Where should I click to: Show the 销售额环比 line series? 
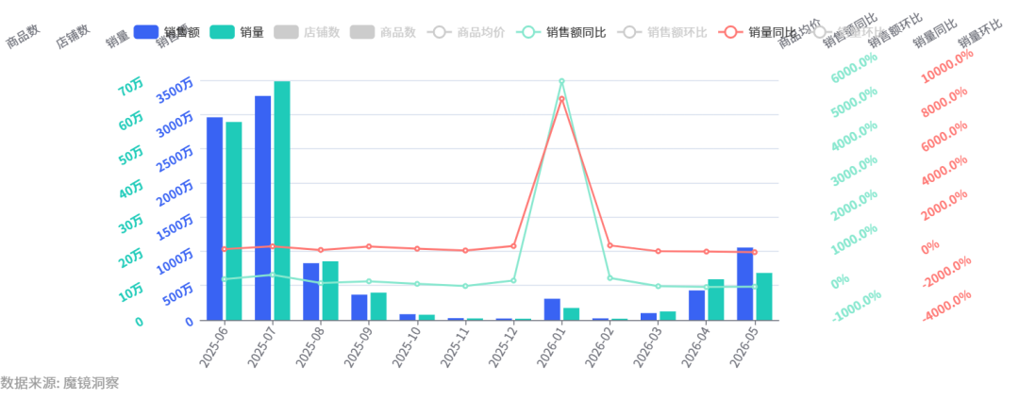click(662, 32)
